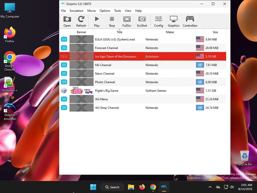
Task: Sort list by Size column header
Action: pyautogui.click(x=215, y=32)
